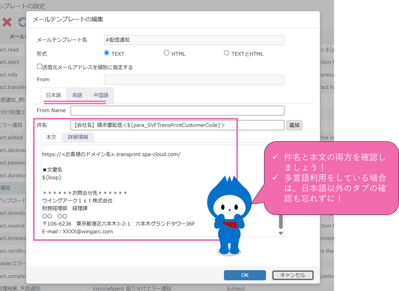Select the 本文 tab
The height and width of the screenshot is (291, 399).
[51, 137]
